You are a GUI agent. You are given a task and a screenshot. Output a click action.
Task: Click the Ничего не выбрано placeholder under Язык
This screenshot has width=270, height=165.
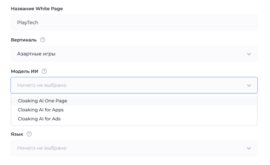pos(42,148)
